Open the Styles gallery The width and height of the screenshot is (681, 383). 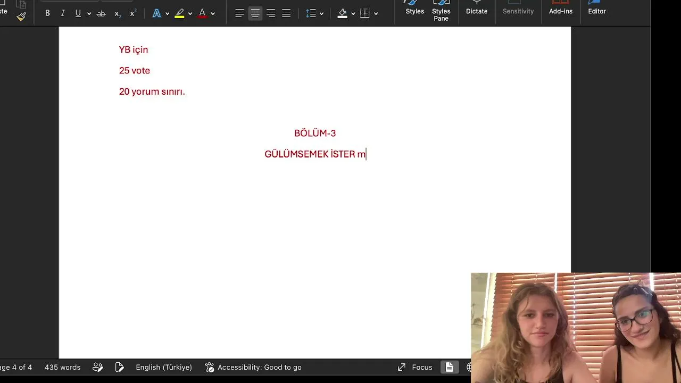[415, 8]
